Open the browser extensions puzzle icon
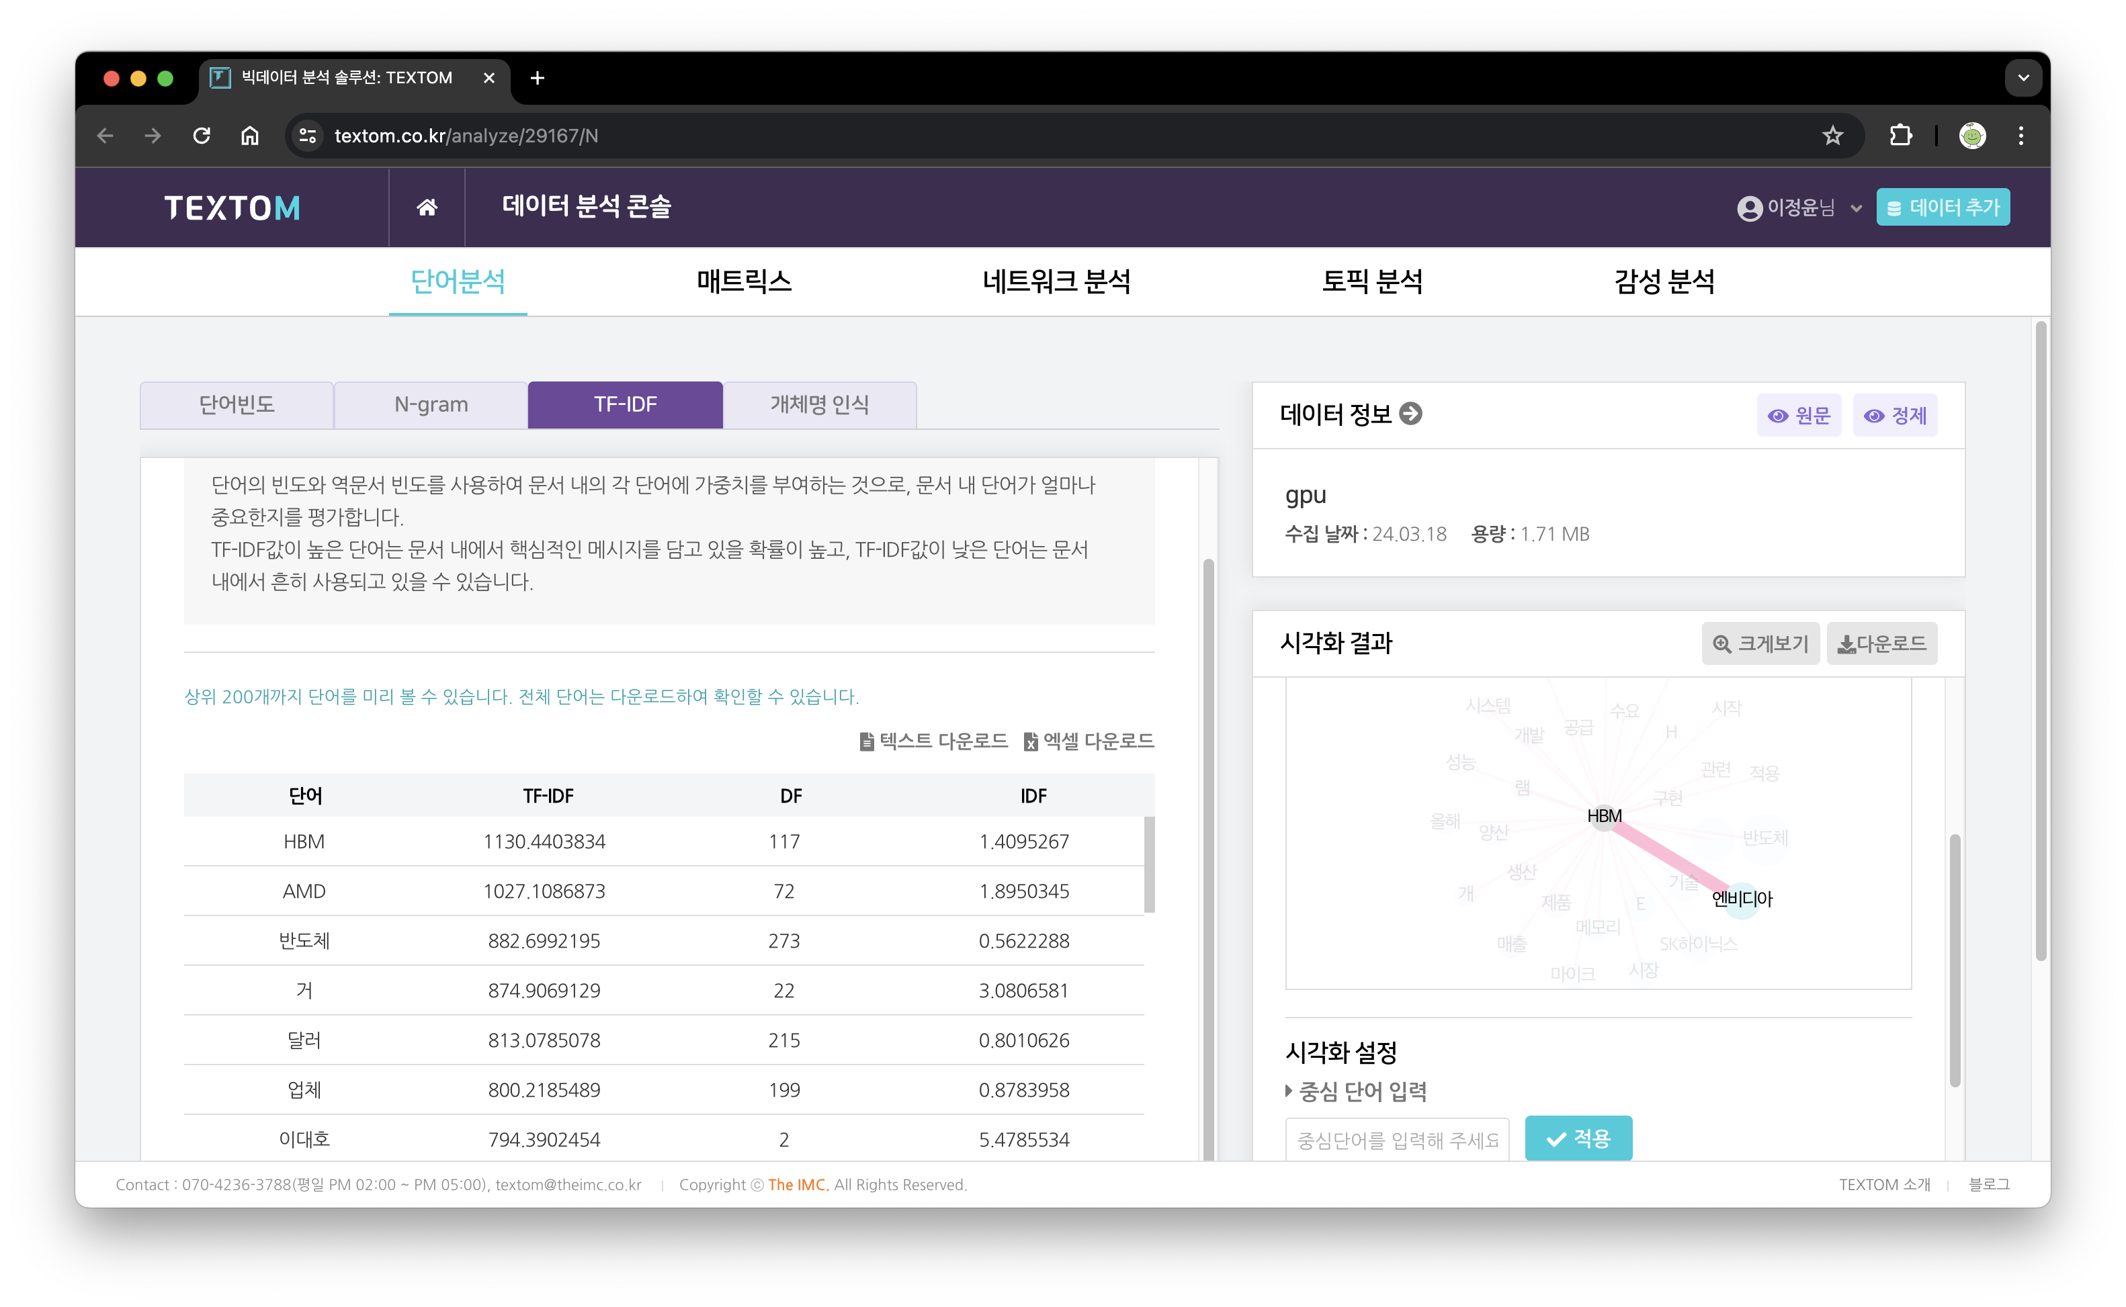 pos(1900,136)
